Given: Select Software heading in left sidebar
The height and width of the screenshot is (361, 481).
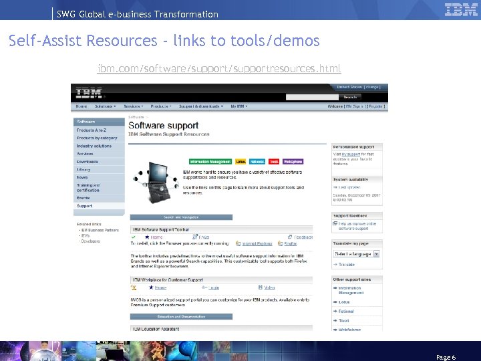Looking at the screenshot, I should (x=99, y=122).
